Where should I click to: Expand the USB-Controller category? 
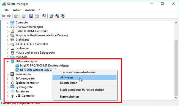8,96
